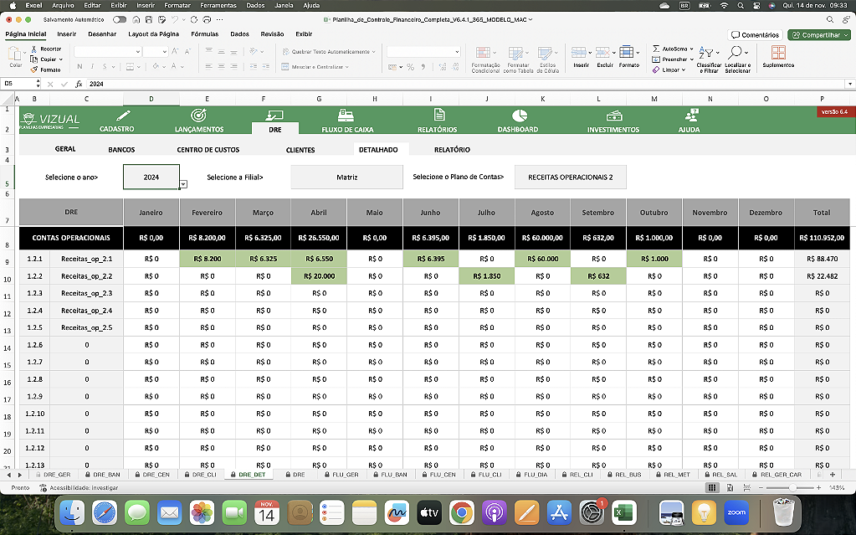Open Suplementos add-ins icon
This screenshot has height=535, width=856.
pos(778,53)
